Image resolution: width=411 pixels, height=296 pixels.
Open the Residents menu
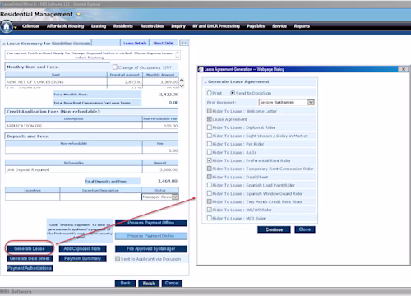(x=123, y=26)
